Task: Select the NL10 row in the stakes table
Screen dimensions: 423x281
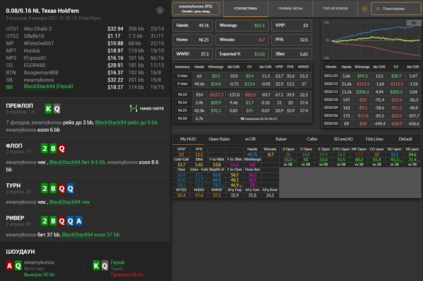Action: pyautogui.click(x=242, y=95)
